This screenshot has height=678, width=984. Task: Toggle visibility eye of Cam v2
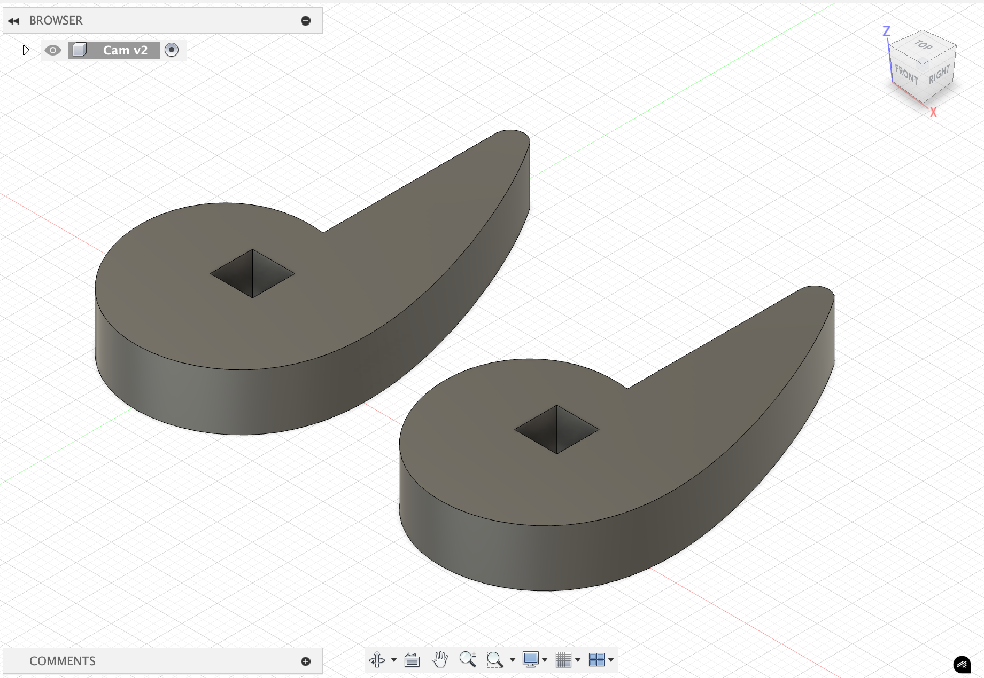pyautogui.click(x=52, y=50)
